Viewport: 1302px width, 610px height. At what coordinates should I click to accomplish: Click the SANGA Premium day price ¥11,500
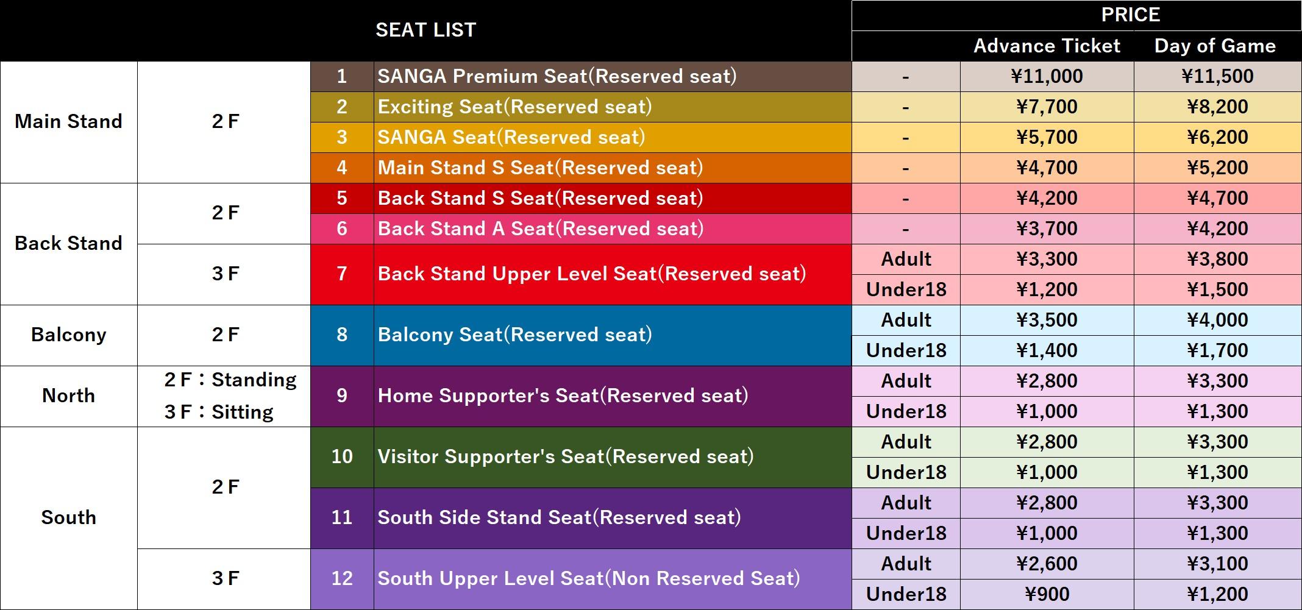click(1217, 76)
